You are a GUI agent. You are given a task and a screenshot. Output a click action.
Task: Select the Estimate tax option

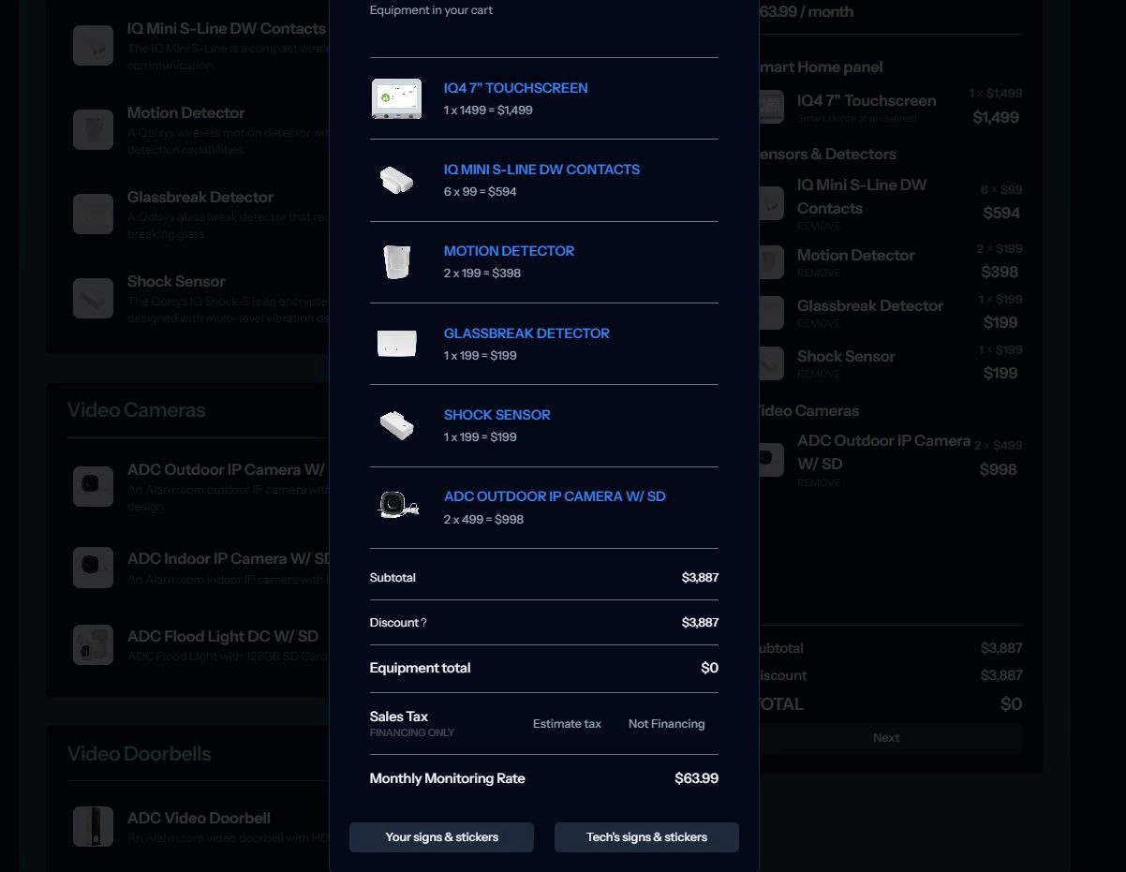coord(567,724)
